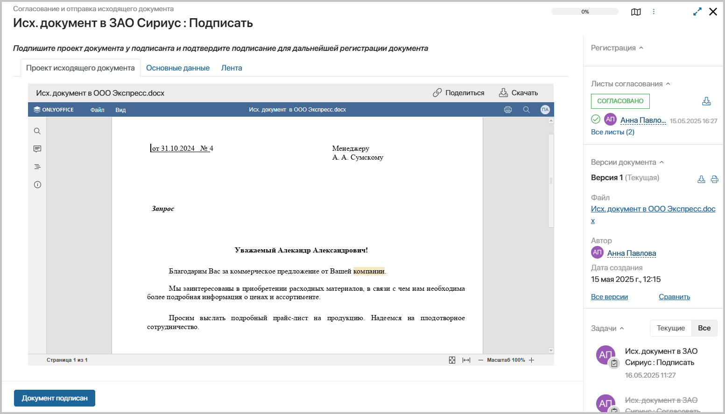Click the highlighted word компании

[369, 271]
